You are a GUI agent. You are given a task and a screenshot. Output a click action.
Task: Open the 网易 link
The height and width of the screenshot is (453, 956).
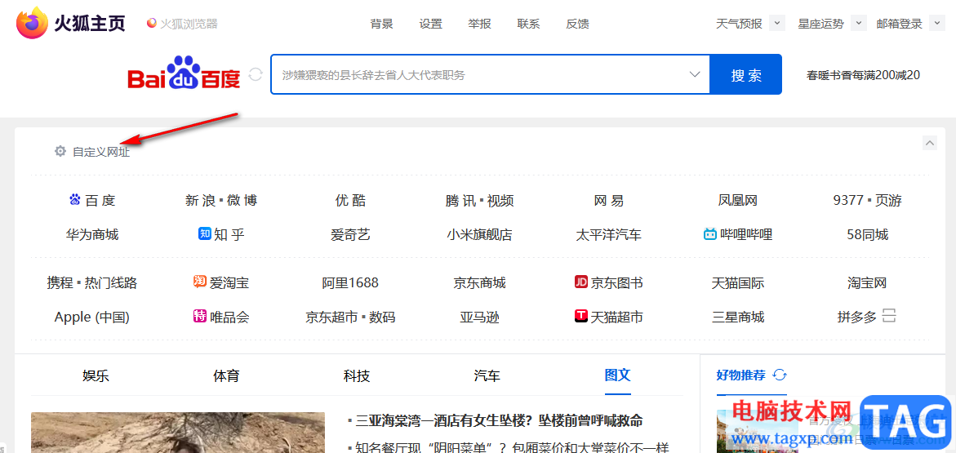click(x=609, y=200)
